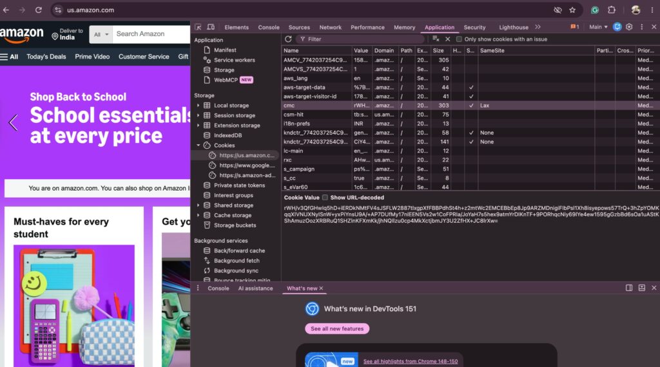Screen dimensions: 660x367
Task: Expand Cache storage tree node
Action: click(199, 215)
